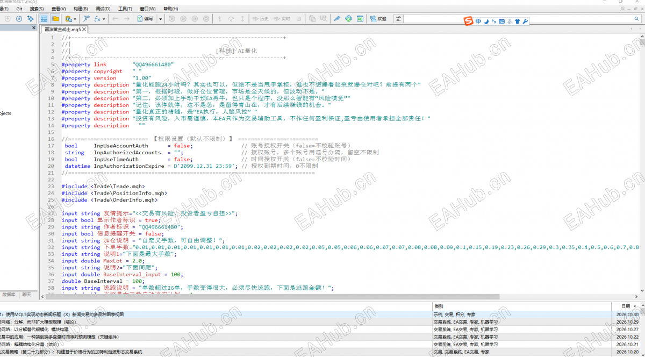Close the 赢洲黄金战士.mq5 tab

coord(83,29)
